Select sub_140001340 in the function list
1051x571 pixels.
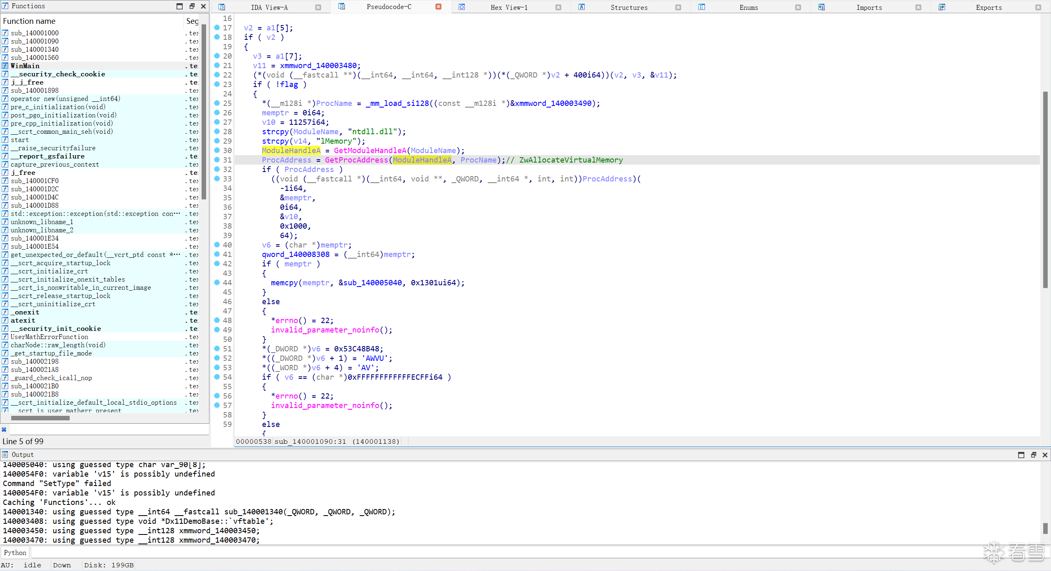34,49
